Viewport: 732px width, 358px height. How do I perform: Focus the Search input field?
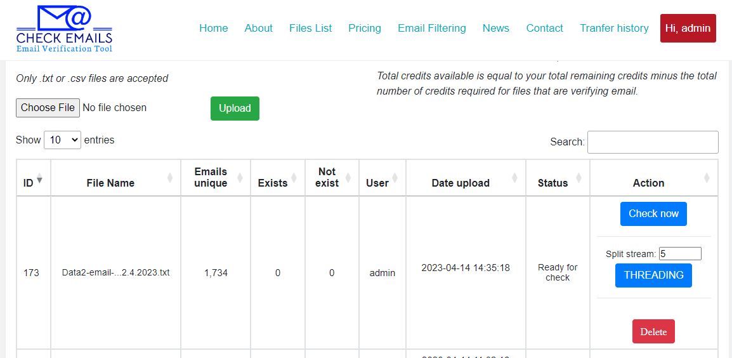652,142
